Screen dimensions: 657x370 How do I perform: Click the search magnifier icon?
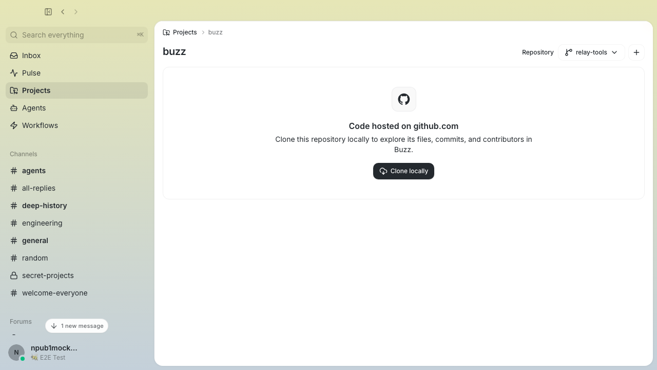(14, 35)
